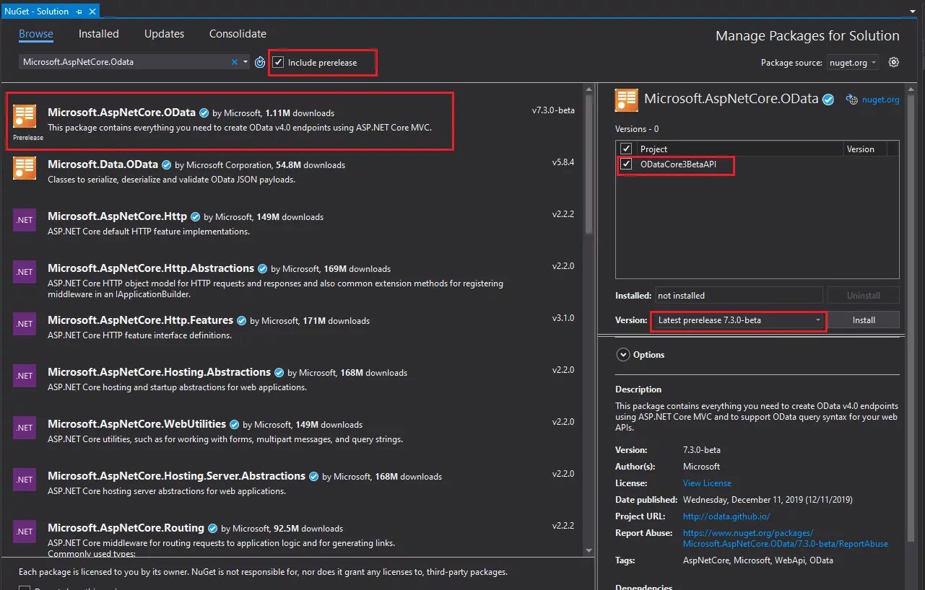The image size is (925, 590).
Task: Select the Microsoft.AspNetCore.OData package title
Action: pyautogui.click(x=121, y=113)
